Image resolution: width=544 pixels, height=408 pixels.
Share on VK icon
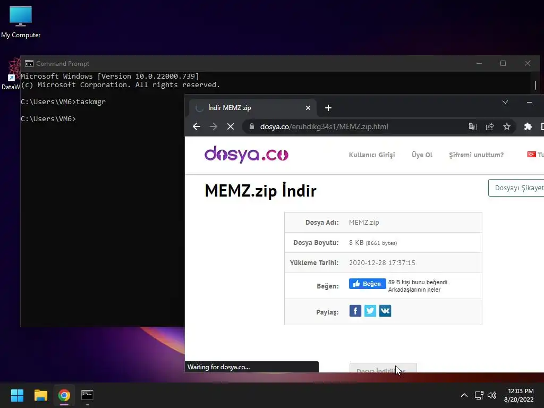385,311
